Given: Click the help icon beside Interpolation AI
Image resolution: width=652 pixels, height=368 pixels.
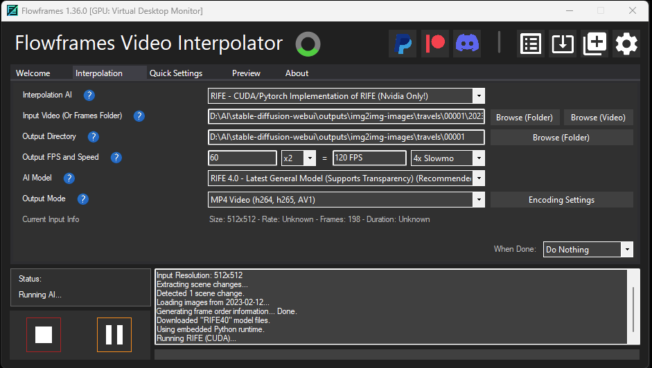Looking at the screenshot, I should point(89,95).
